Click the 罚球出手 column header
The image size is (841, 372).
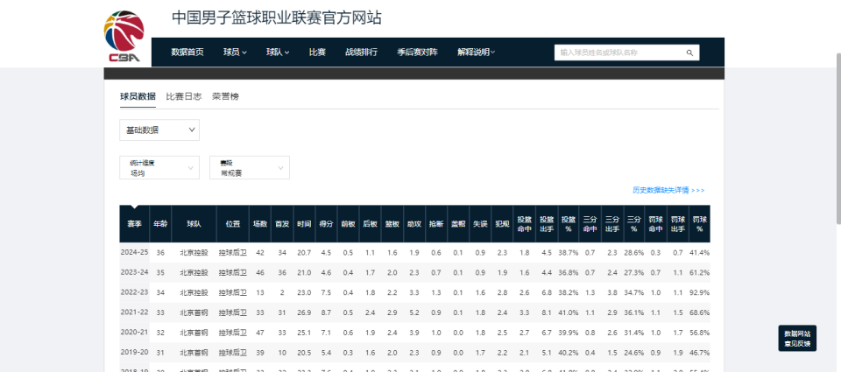click(678, 224)
